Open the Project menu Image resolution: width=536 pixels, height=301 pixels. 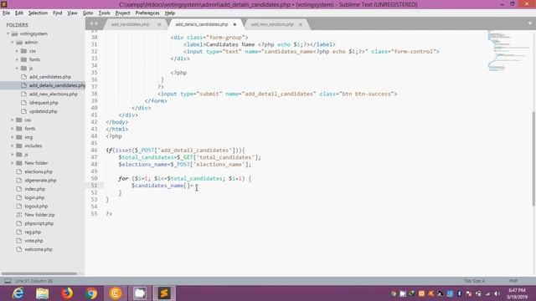(122, 13)
